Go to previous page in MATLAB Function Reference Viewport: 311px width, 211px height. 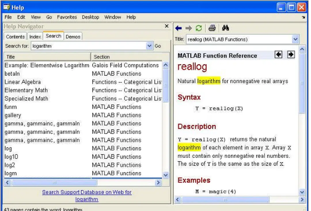(278, 55)
